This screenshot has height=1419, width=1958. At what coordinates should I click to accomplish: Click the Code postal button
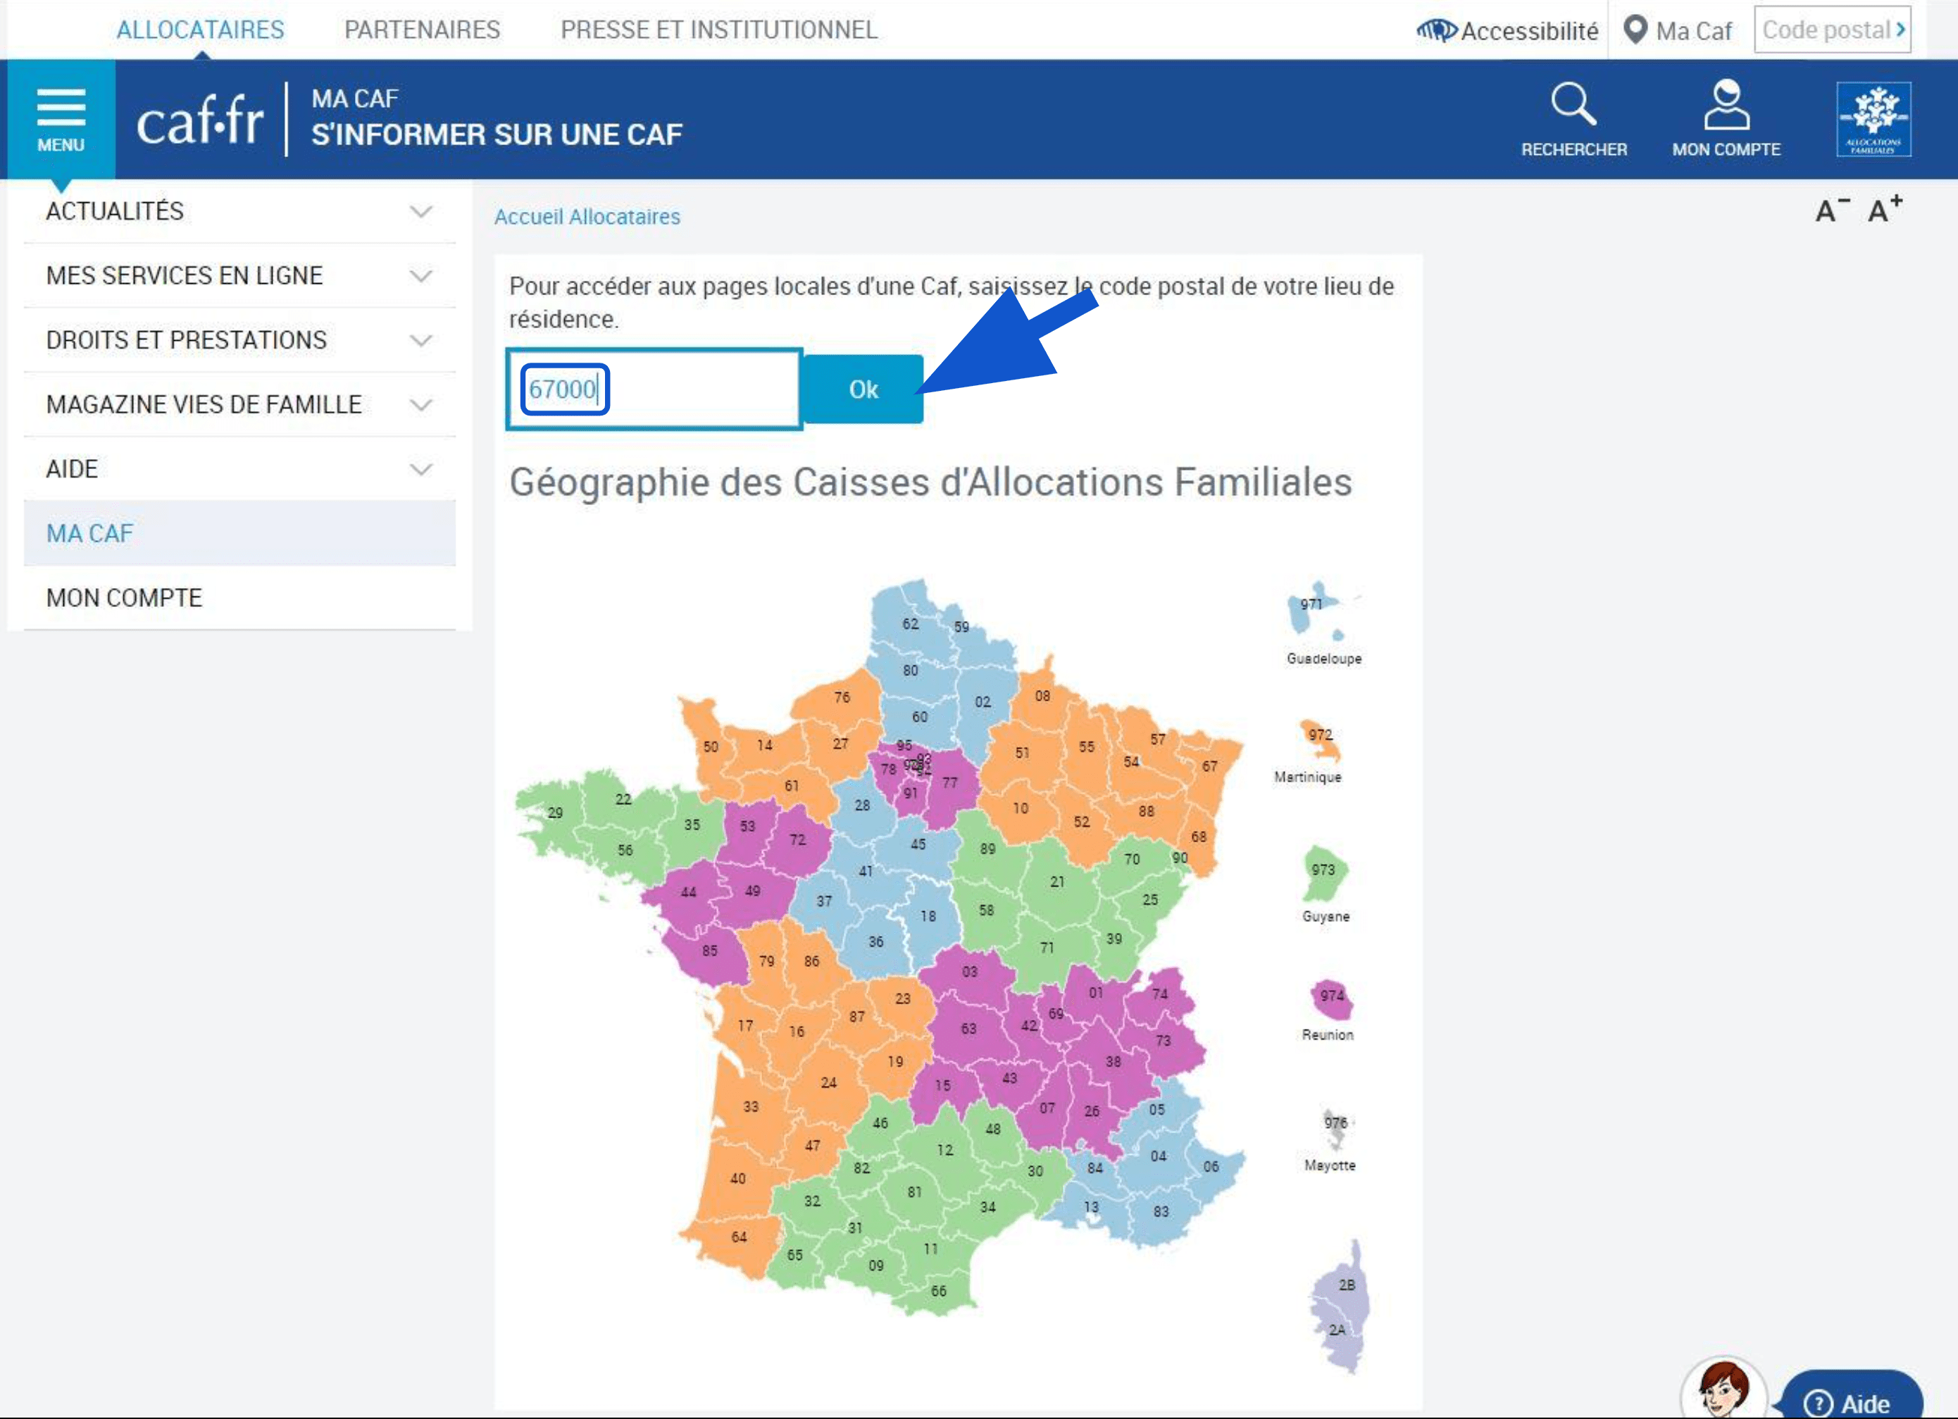click(x=1832, y=30)
